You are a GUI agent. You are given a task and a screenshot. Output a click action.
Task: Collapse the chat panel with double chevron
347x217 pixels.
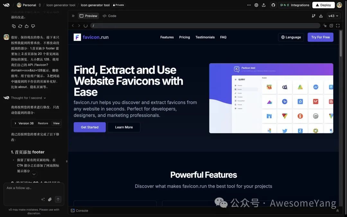[x=73, y=16]
